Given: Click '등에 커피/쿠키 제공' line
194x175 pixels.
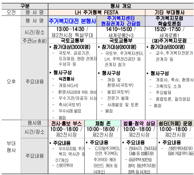Looking at the screenshot, I should coord(181,154).
